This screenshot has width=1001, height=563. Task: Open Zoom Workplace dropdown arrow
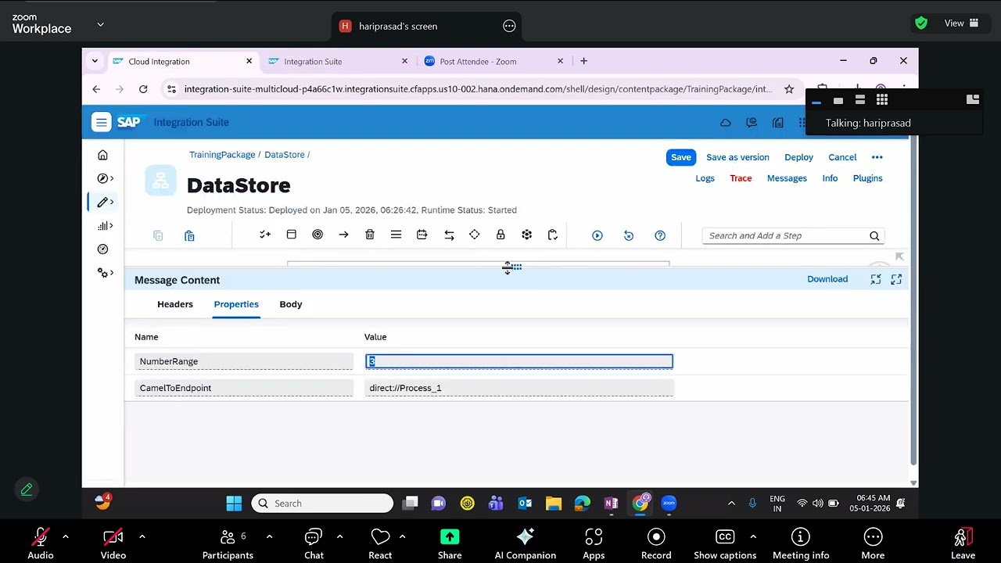[x=100, y=24]
